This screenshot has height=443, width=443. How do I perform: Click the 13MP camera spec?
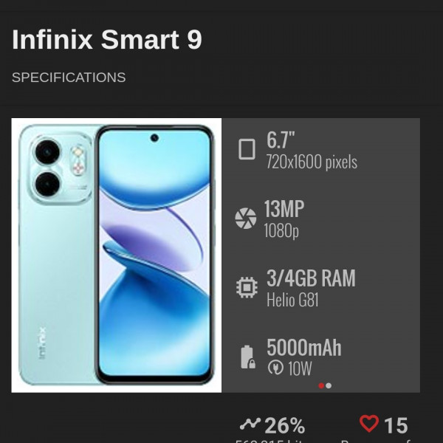pos(284,209)
